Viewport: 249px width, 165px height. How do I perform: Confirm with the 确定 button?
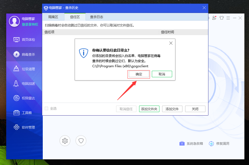pyautogui.click(x=139, y=74)
